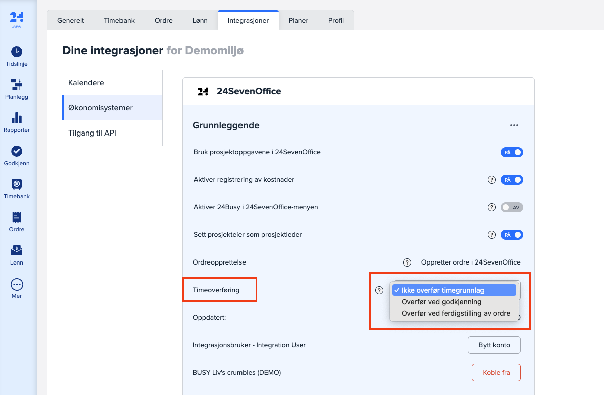Image resolution: width=604 pixels, height=395 pixels.
Task: Enable 'Aktiver 24Busy i 24SevenOffice-menyen' toggle
Action: (x=512, y=207)
